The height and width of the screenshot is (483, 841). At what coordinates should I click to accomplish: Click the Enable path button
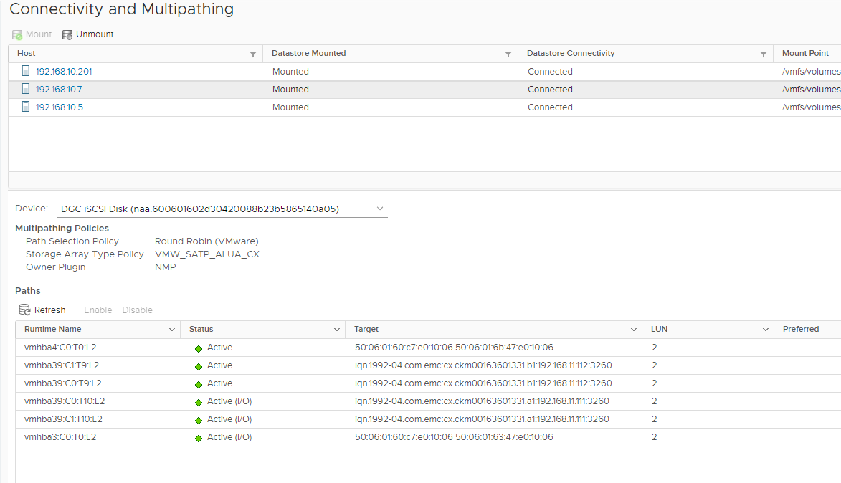coord(98,310)
